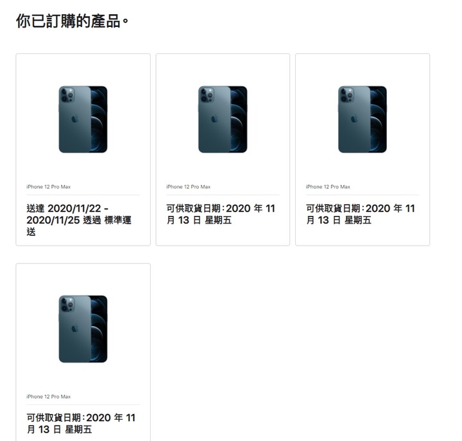The image size is (462, 441).
Task: Click the Apple logo on the top-right phone
Action: [354, 119]
